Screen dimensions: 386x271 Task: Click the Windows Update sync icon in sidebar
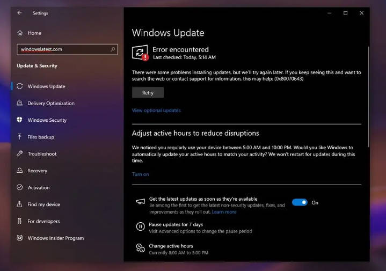pyautogui.click(x=20, y=86)
